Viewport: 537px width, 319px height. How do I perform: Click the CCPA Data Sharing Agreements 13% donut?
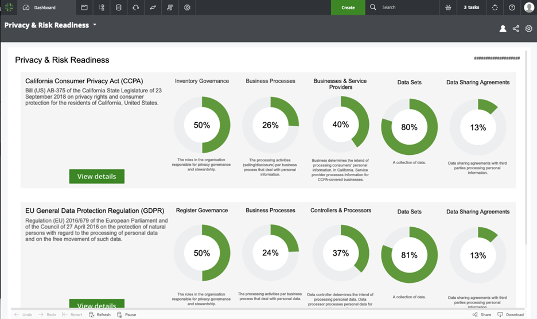coord(478,127)
